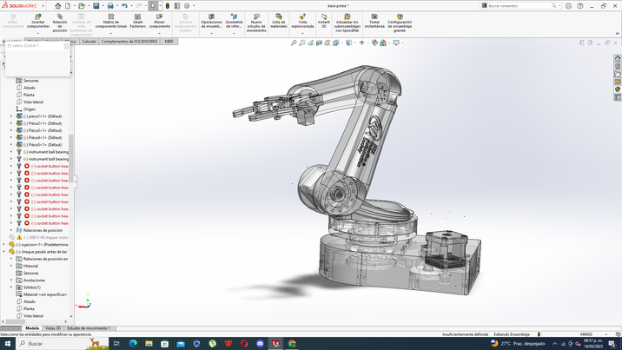Click Vista explosionada
The image size is (622, 350).
point(302,21)
